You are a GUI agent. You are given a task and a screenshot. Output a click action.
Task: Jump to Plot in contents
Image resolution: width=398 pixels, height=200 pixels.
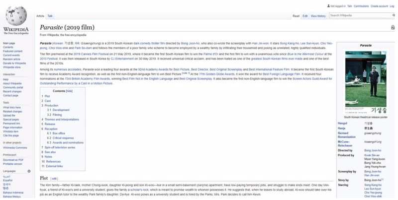[47, 96]
